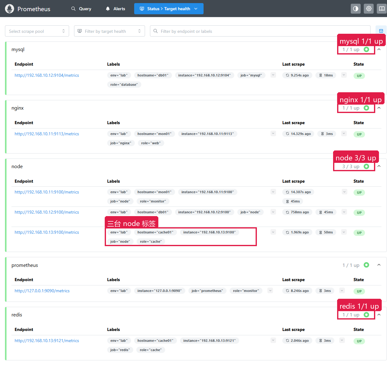387x374 pixels.
Task: Click the UP state badge in the prometheus row
Action: click(x=359, y=291)
